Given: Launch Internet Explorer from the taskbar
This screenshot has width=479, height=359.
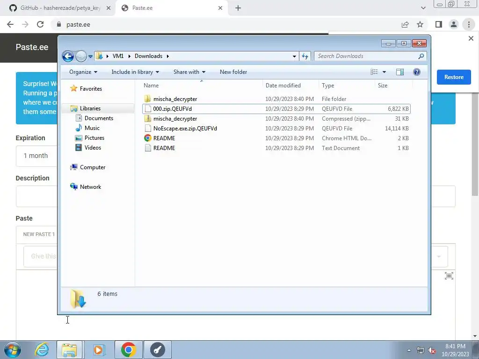Looking at the screenshot, I should [x=42, y=350].
